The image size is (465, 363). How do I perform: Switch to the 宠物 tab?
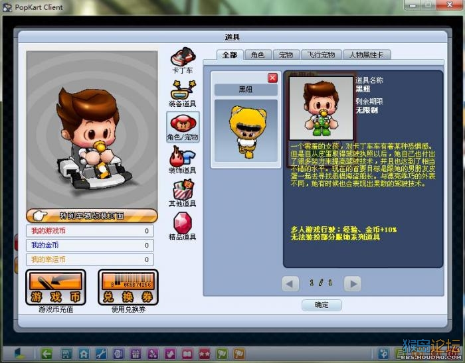(286, 55)
